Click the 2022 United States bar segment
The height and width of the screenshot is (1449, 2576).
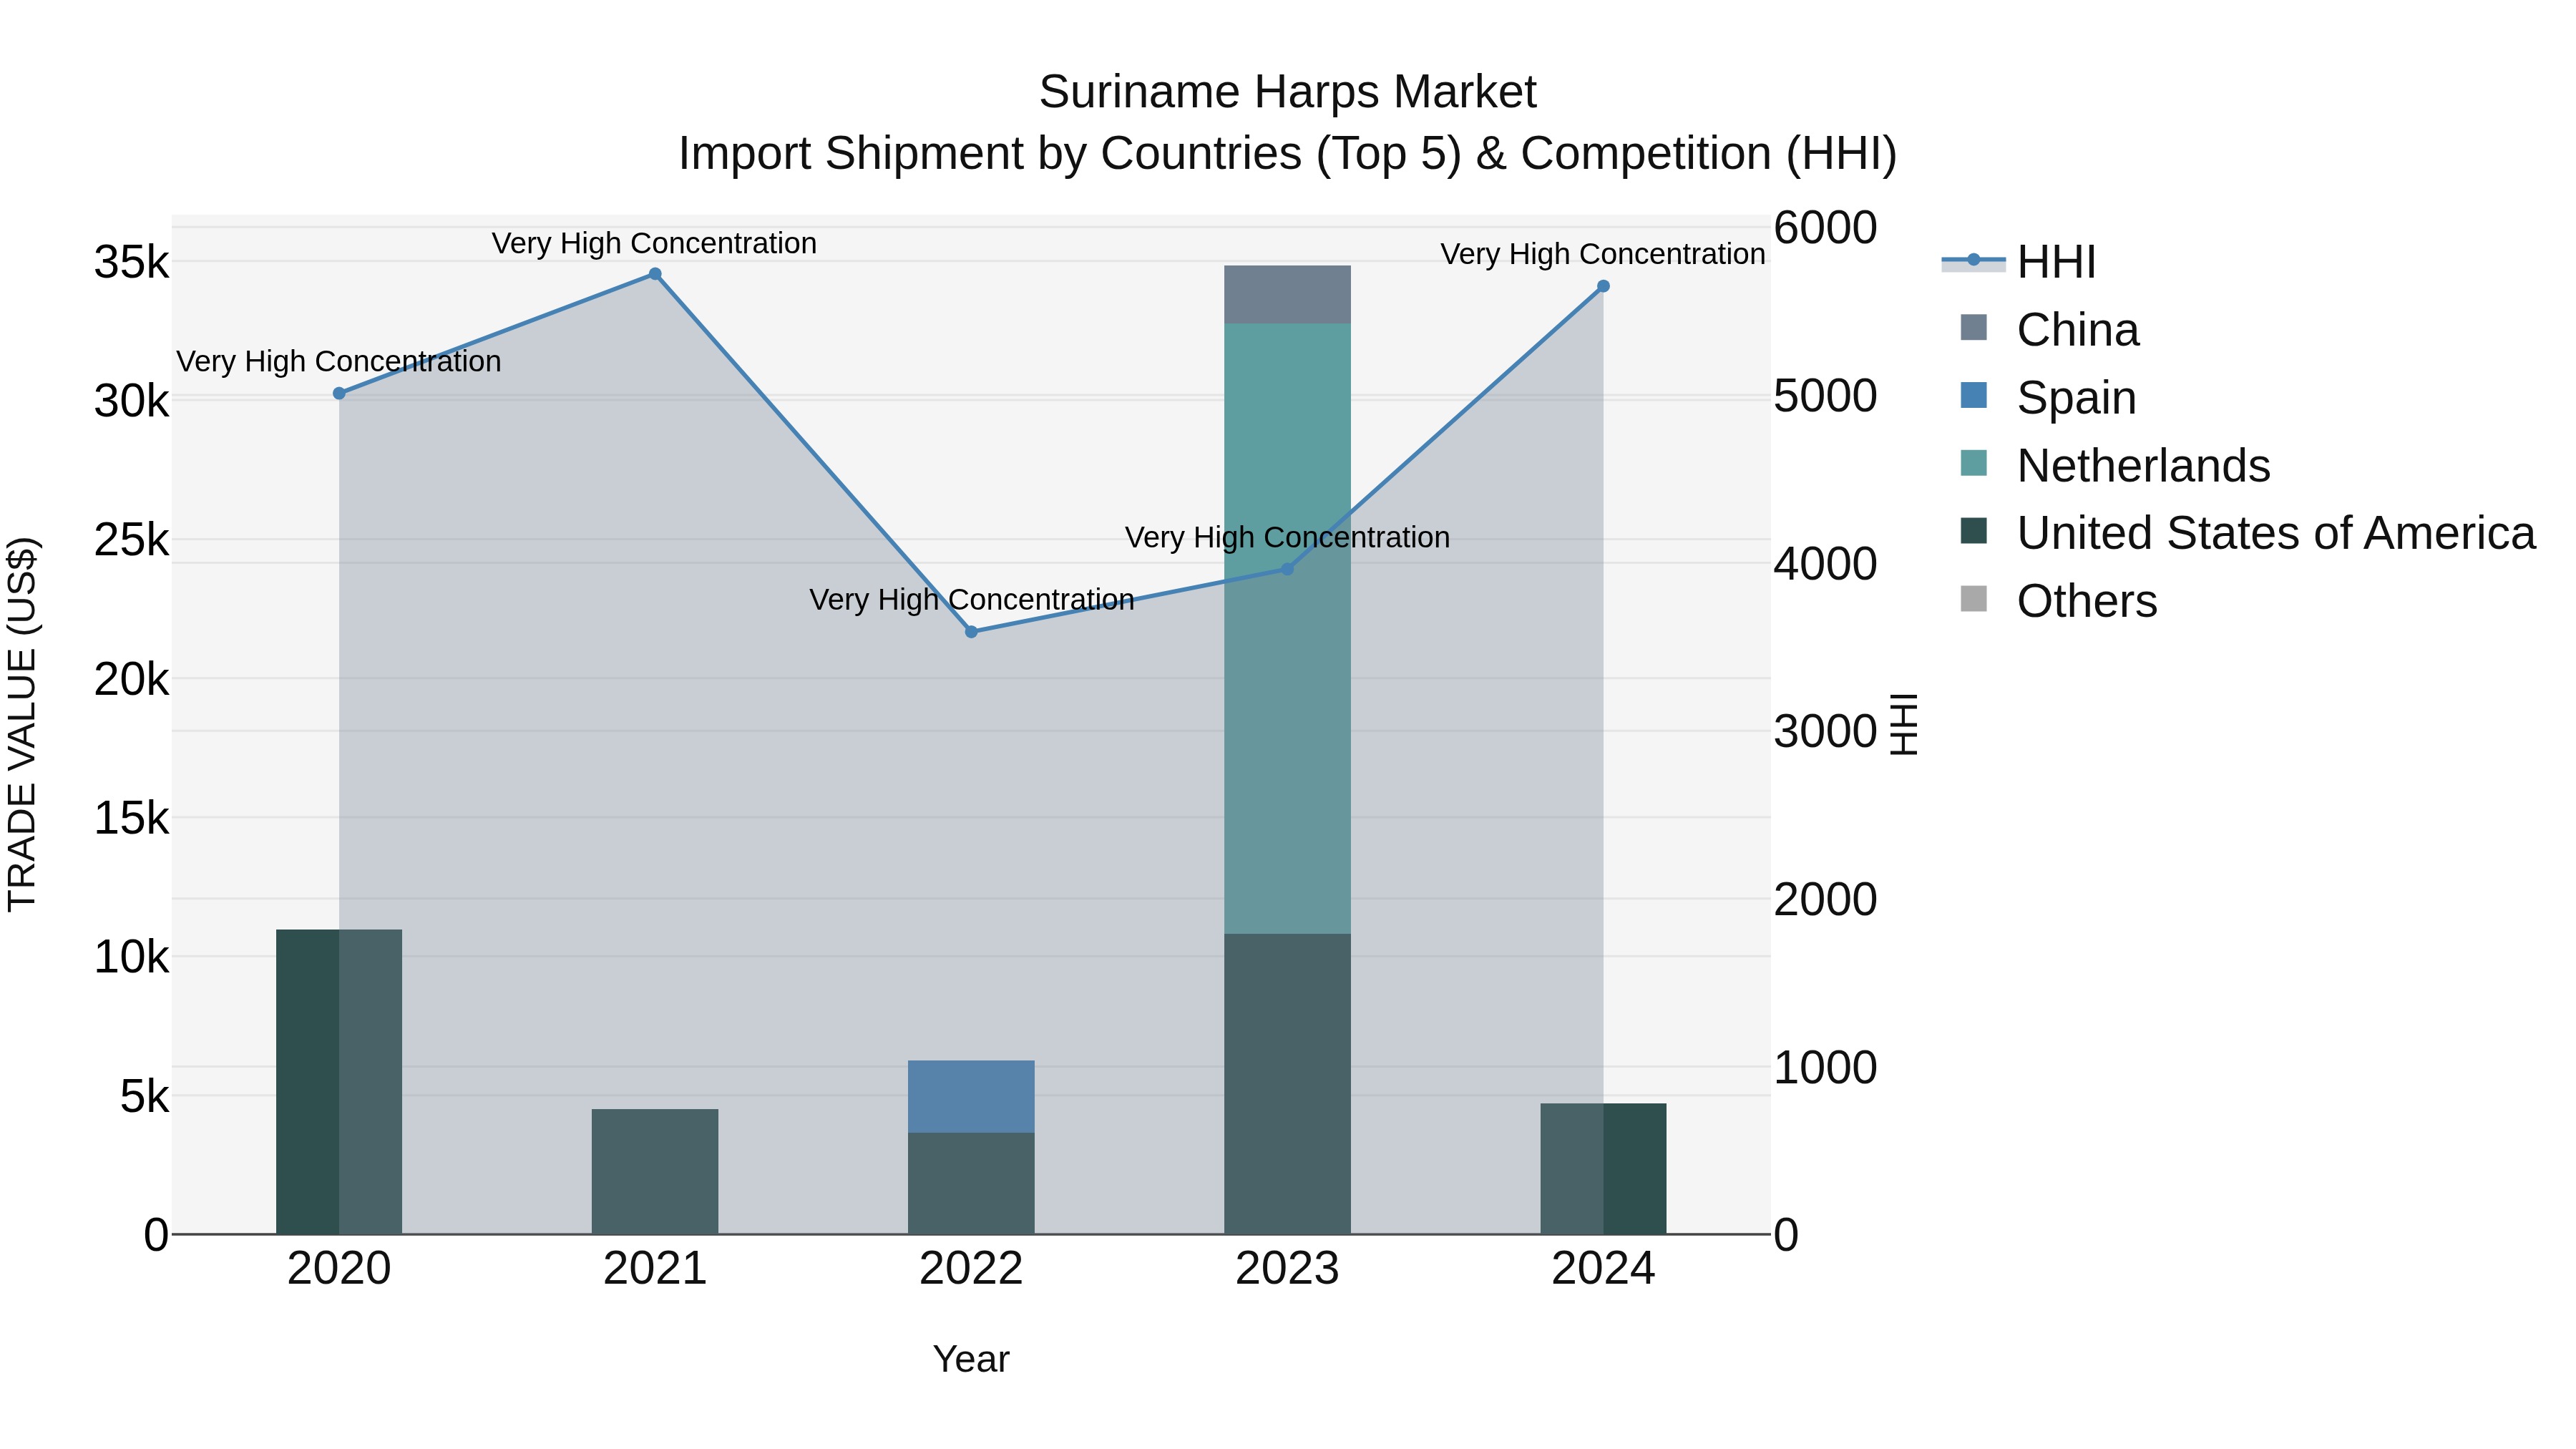pos(971,1184)
